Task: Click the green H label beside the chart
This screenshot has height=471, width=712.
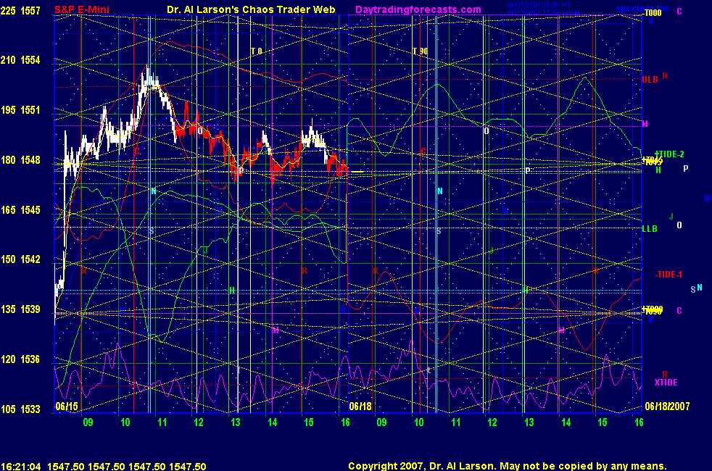Action: click(x=658, y=170)
